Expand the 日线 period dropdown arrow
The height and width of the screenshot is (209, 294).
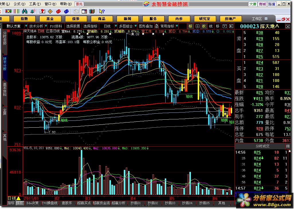coord(116,26)
